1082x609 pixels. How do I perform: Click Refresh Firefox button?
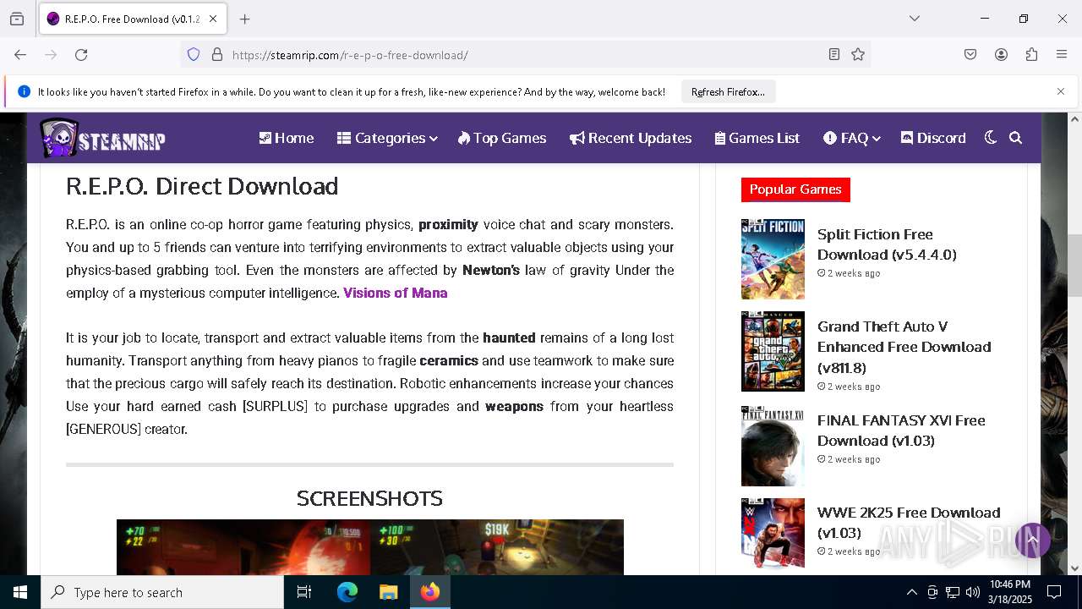(728, 91)
